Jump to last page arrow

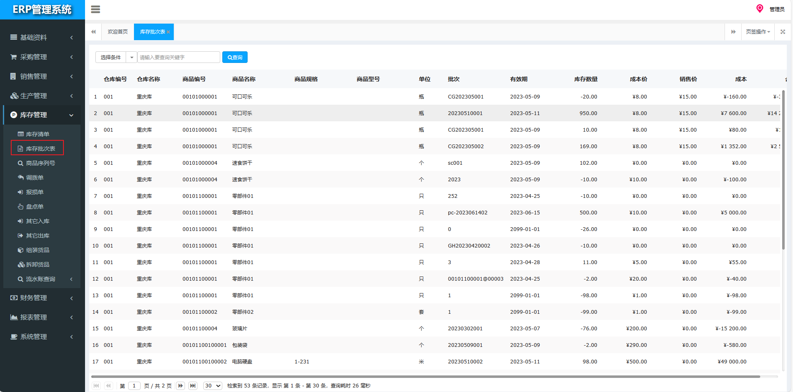coord(193,385)
